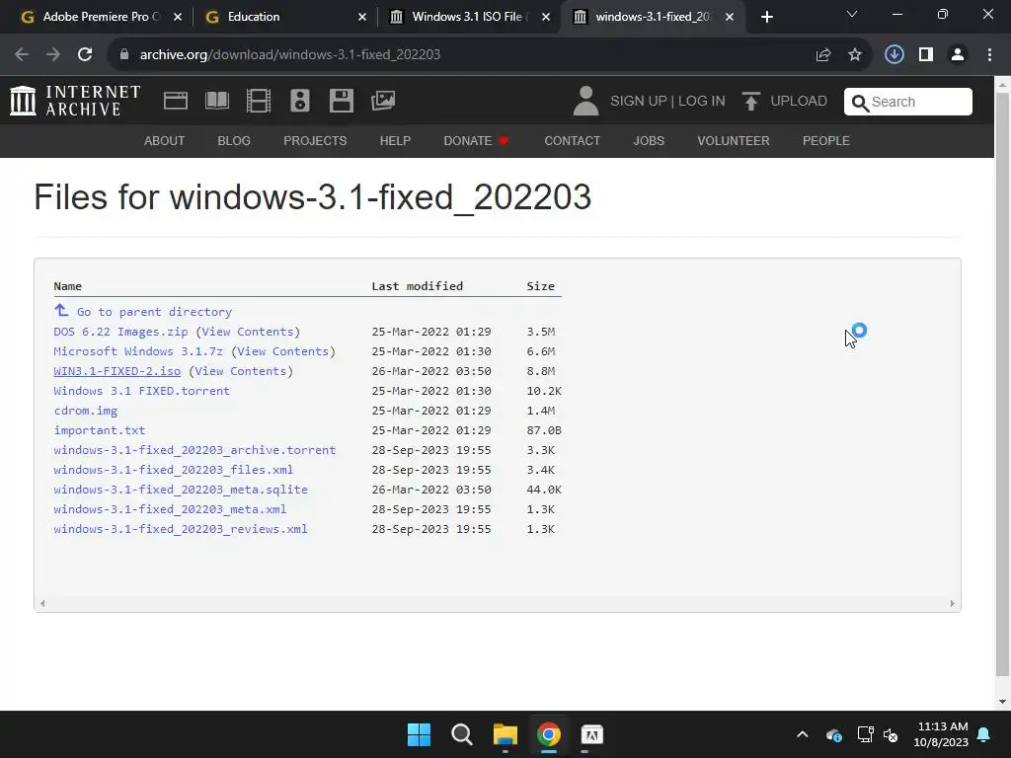Go forward in browser history
The height and width of the screenshot is (758, 1011).
53,54
